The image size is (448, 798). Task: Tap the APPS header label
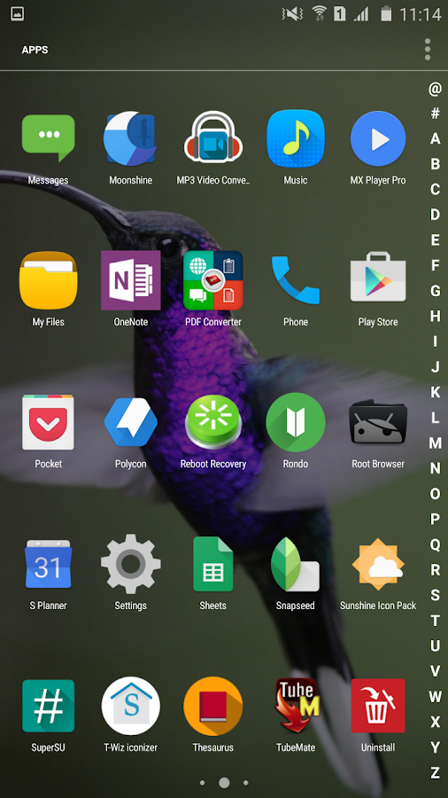click(35, 50)
